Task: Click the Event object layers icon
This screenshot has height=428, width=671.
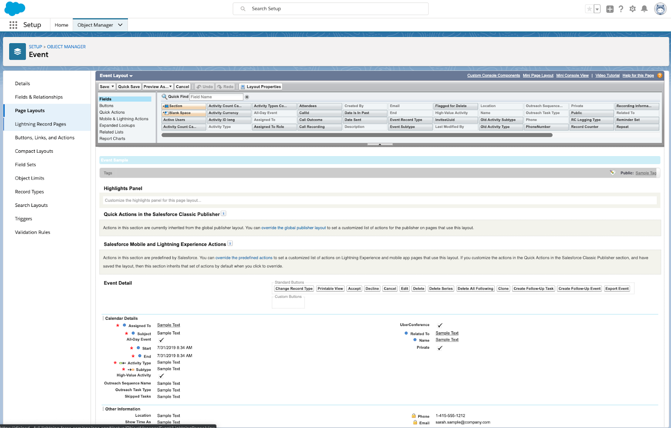Action: [x=18, y=52]
